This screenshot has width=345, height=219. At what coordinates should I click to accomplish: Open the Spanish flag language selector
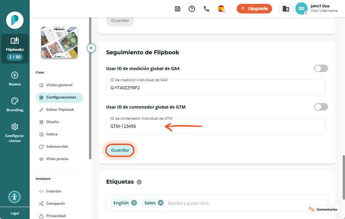221,9
